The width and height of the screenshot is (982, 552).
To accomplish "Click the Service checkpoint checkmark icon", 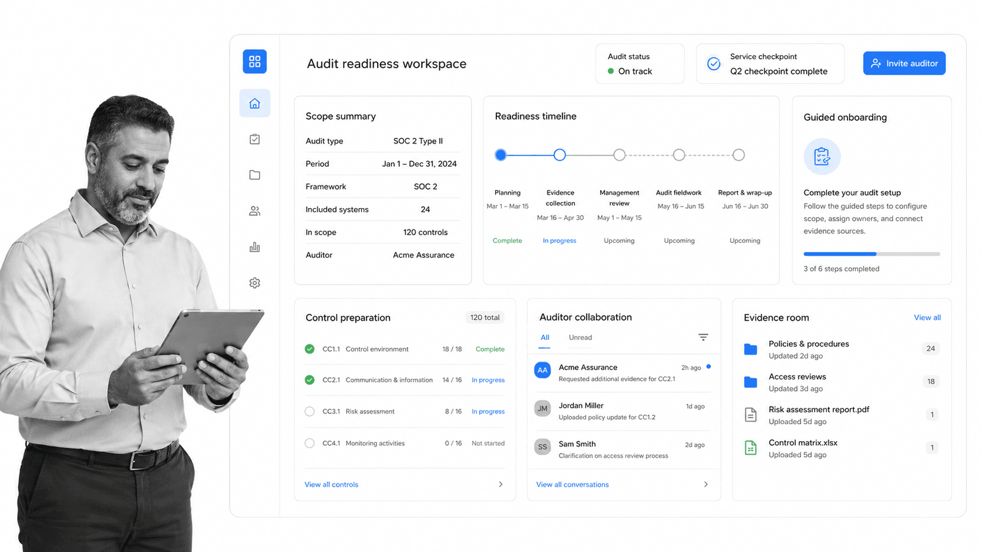I will [714, 63].
